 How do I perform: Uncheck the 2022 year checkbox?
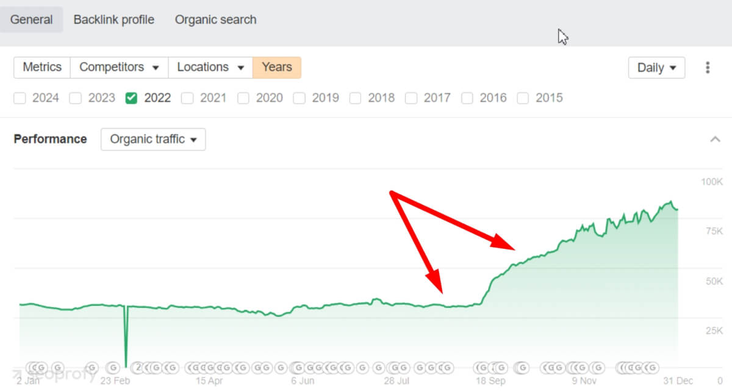coord(131,98)
